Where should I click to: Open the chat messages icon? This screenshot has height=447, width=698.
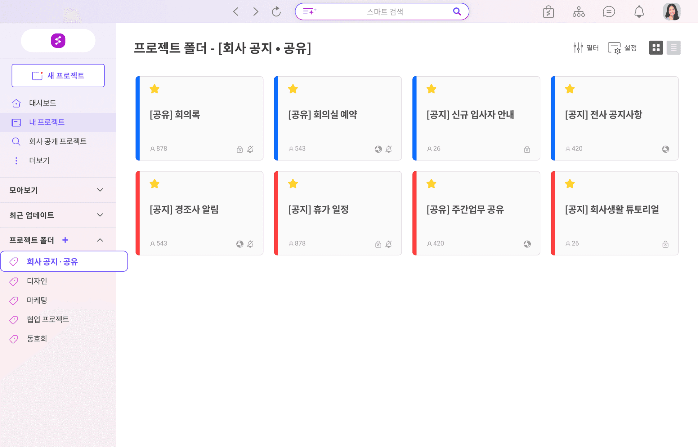click(609, 12)
